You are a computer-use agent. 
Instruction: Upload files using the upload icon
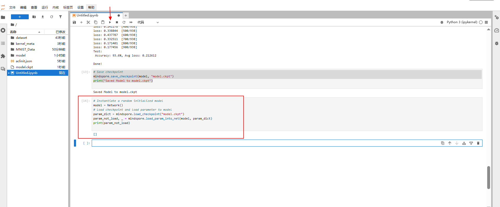point(43,17)
